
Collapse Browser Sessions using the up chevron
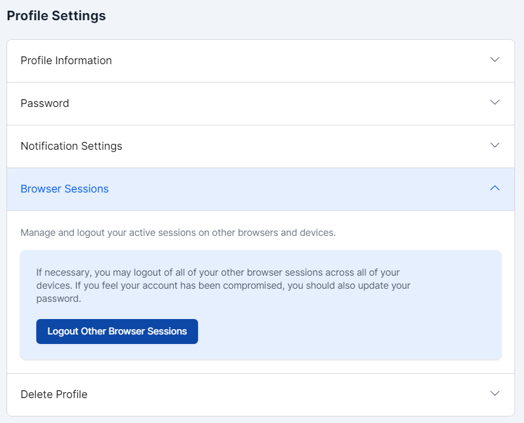pyautogui.click(x=494, y=188)
